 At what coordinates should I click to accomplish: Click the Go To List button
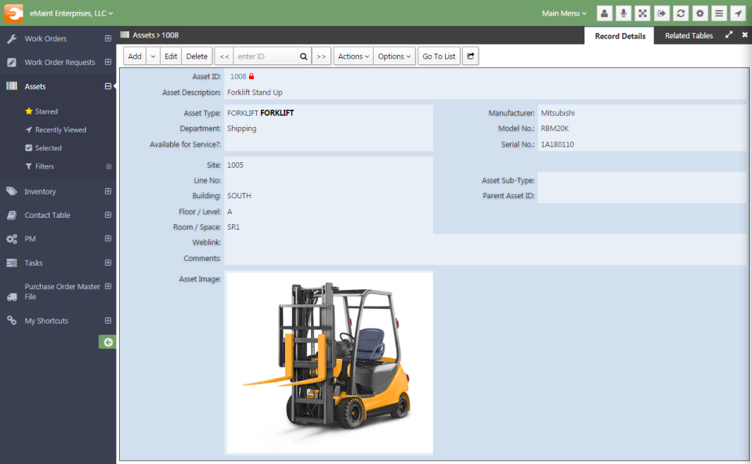[x=439, y=56]
